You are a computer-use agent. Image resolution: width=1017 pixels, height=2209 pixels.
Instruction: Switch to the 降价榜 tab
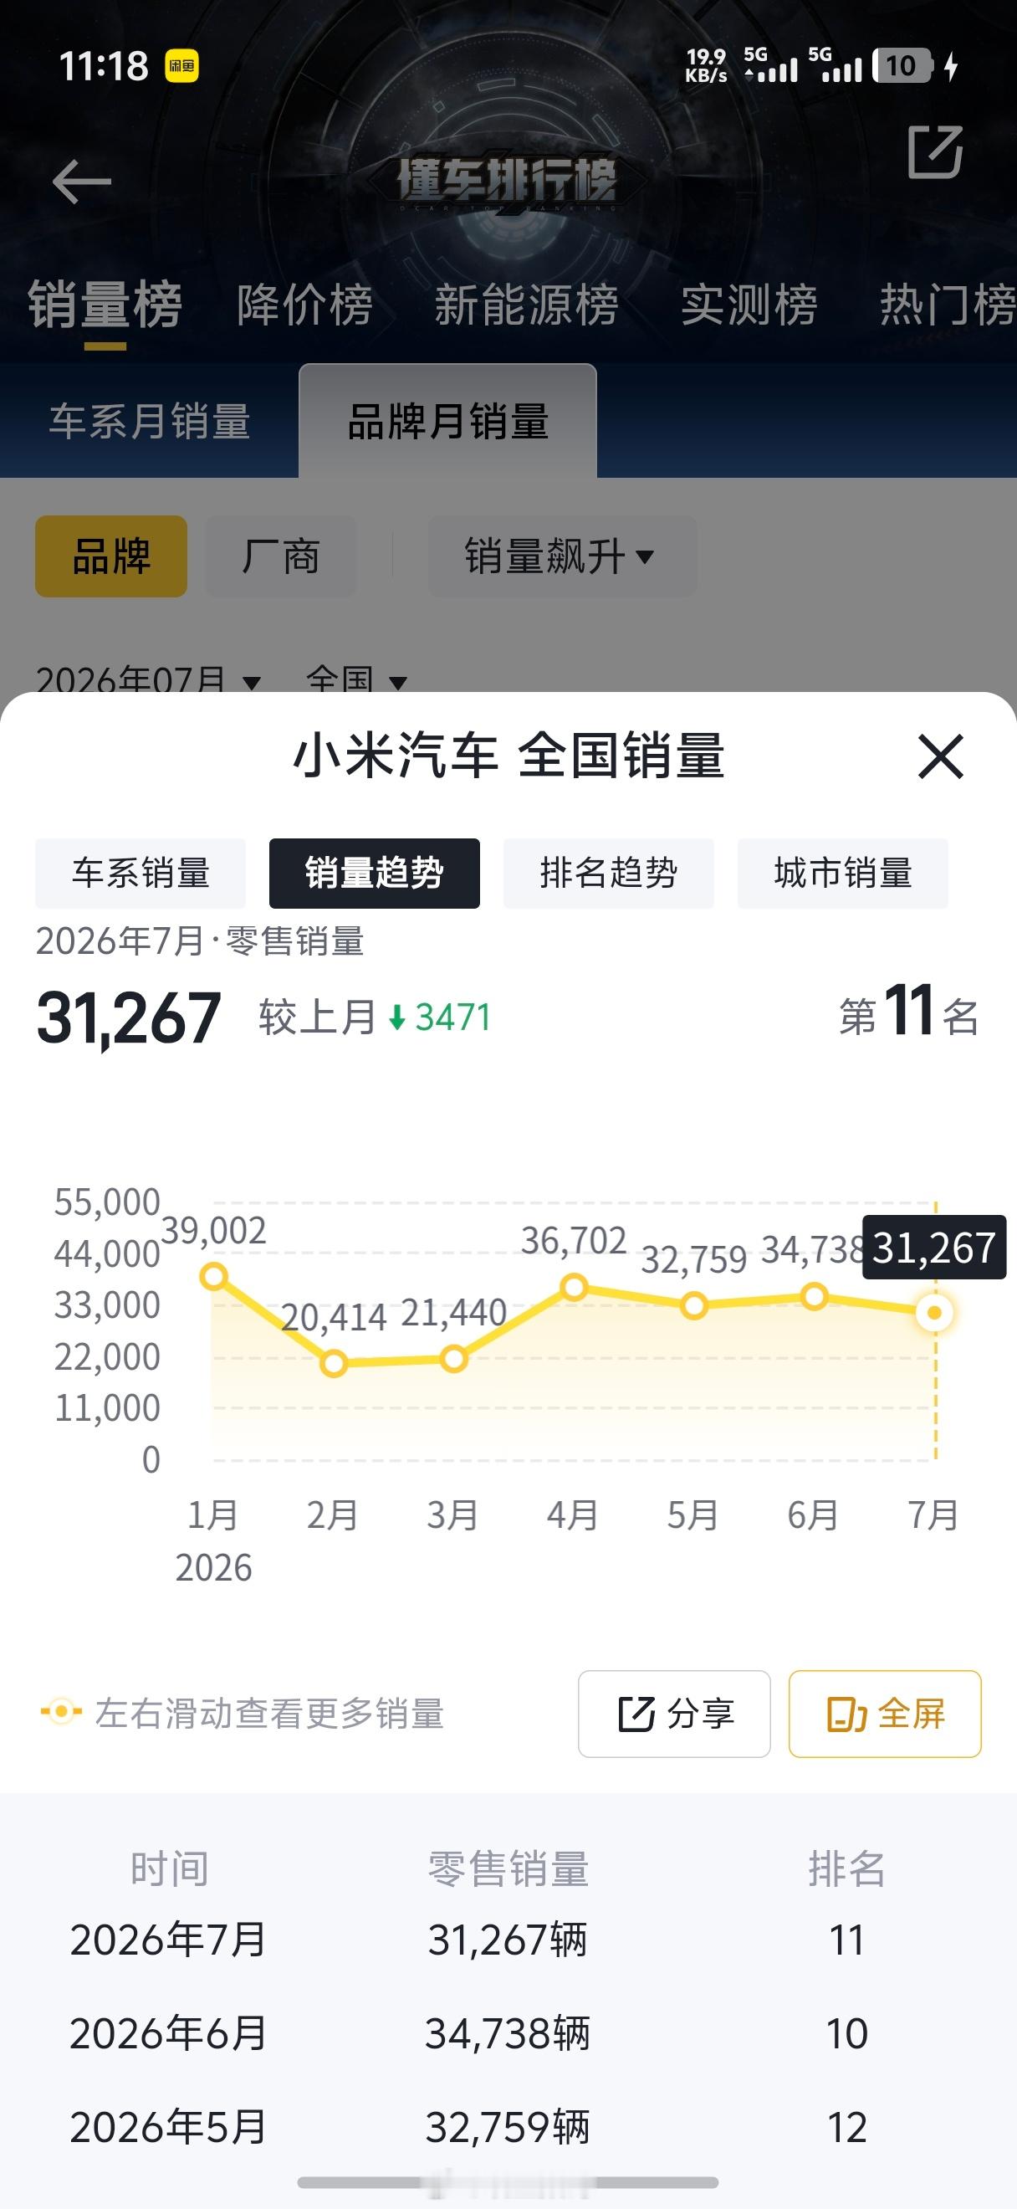(305, 305)
